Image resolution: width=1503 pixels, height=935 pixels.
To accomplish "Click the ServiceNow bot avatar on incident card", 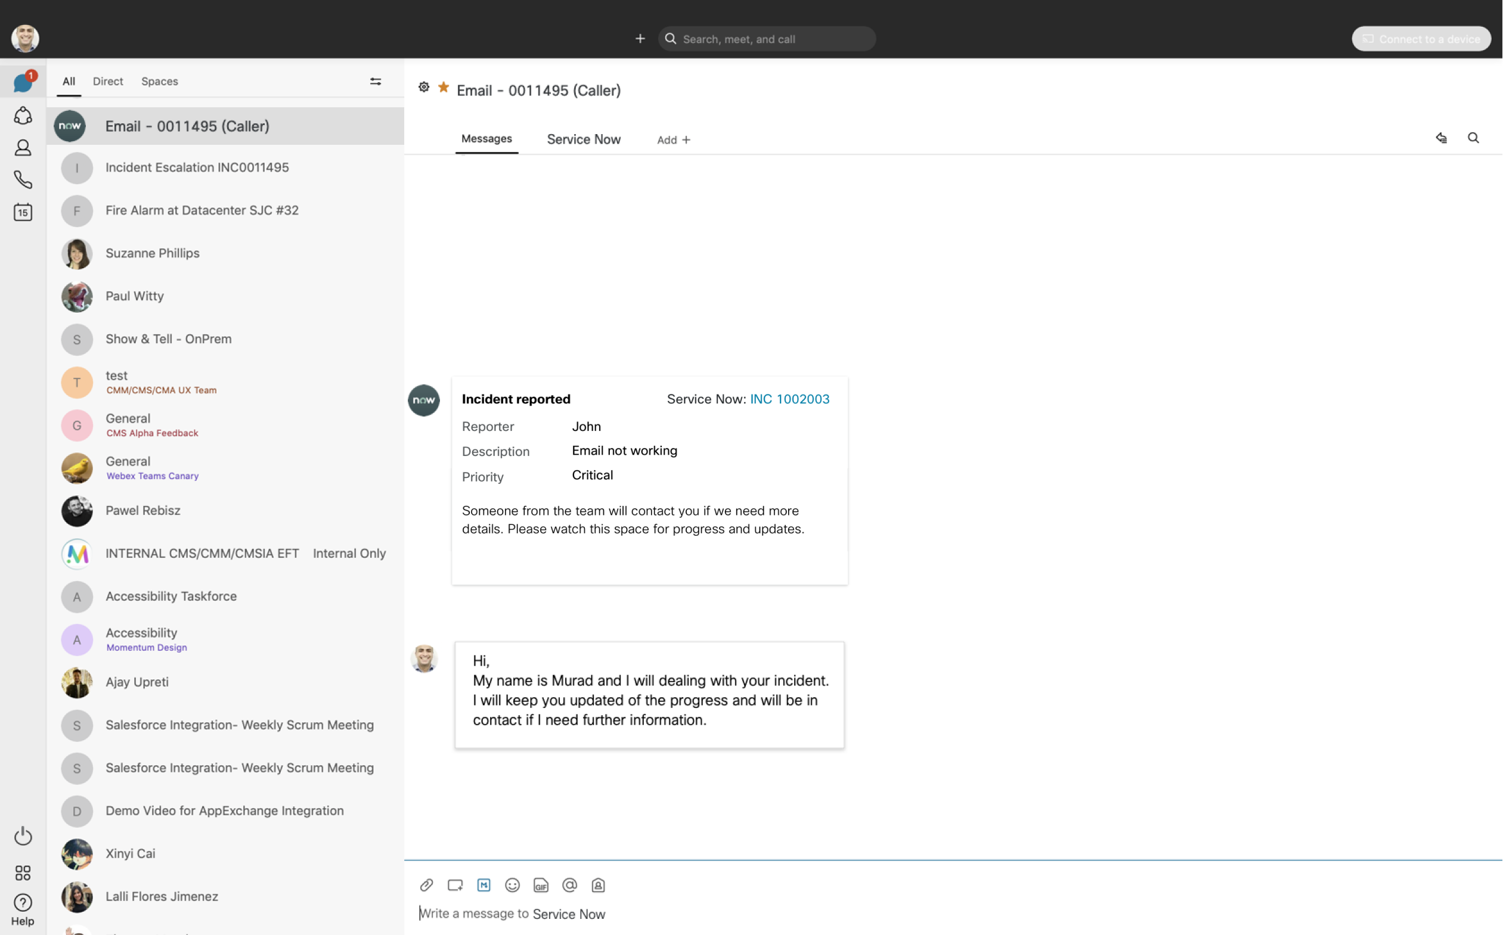I will [x=424, y=400].
